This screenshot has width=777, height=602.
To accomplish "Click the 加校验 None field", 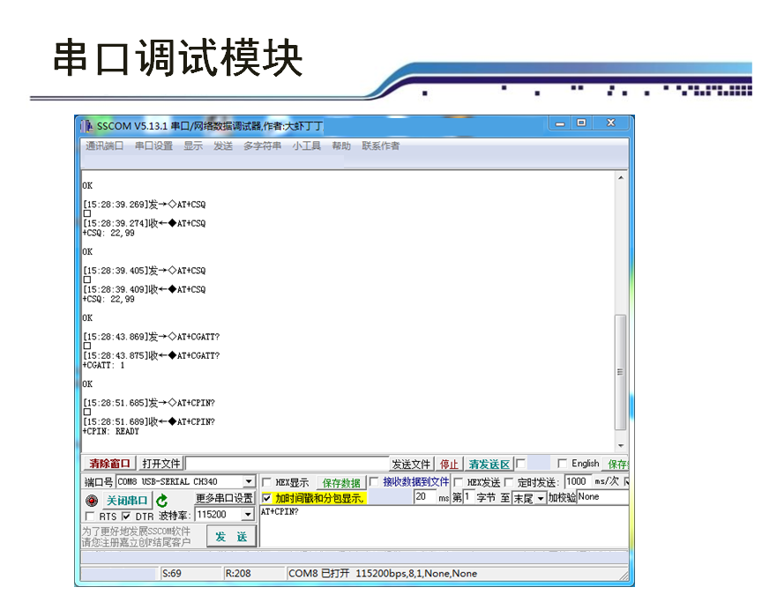I will click(x=602, y=497).
